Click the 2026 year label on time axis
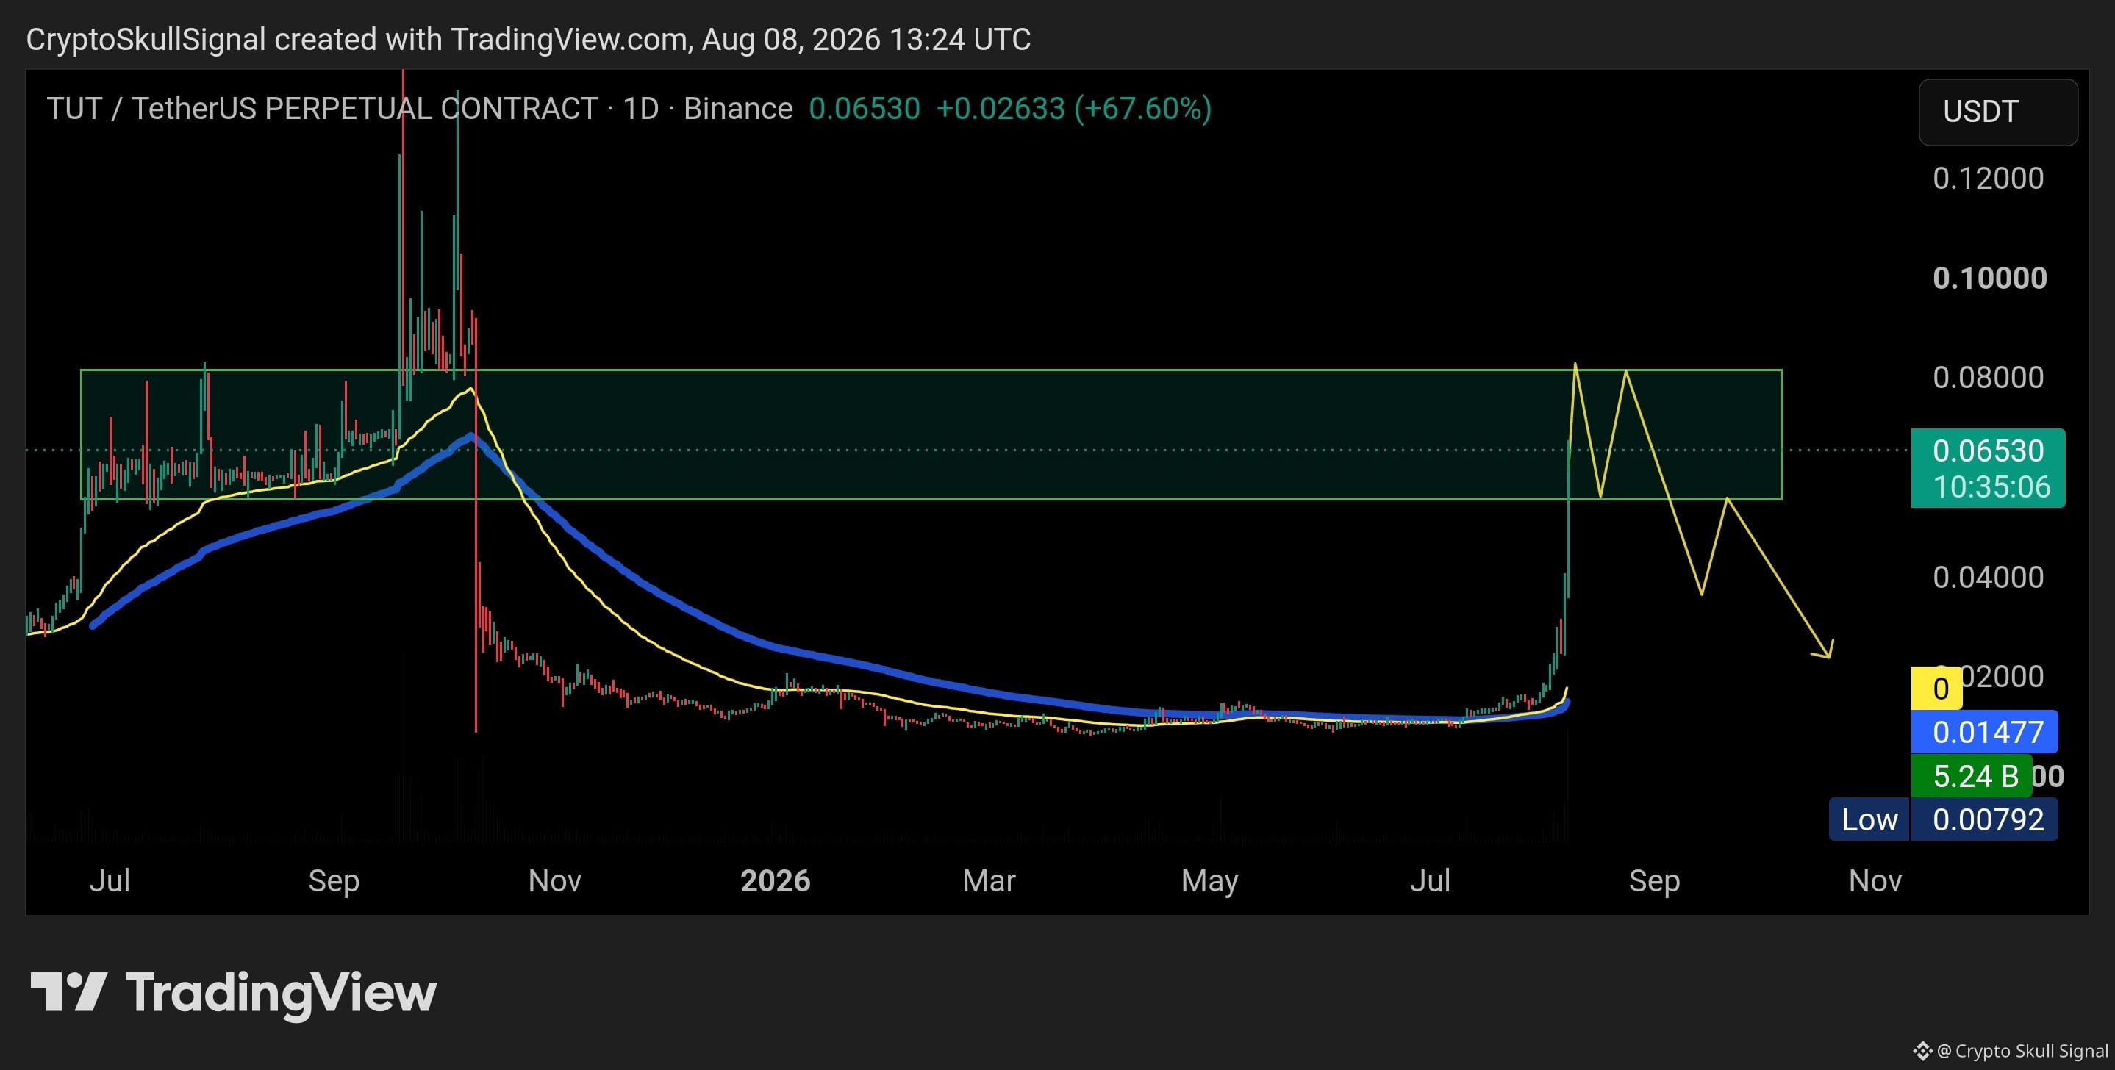 (x=775, y=880)
